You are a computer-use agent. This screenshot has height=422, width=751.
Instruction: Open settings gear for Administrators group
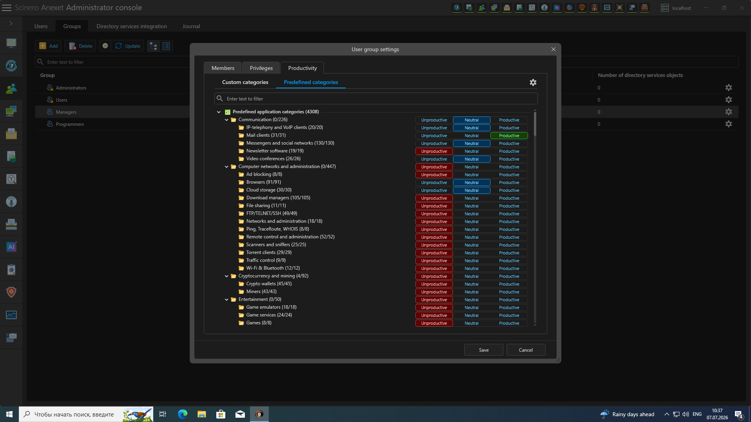coord(728,88)
